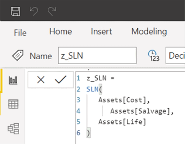The width and height of the screenshot is (185, 144).
Task: Click Assets[Cost] in formula line 3
Action: point(123,100)
